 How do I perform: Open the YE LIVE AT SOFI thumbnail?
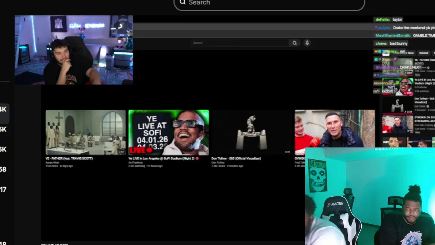pos(169,132)
